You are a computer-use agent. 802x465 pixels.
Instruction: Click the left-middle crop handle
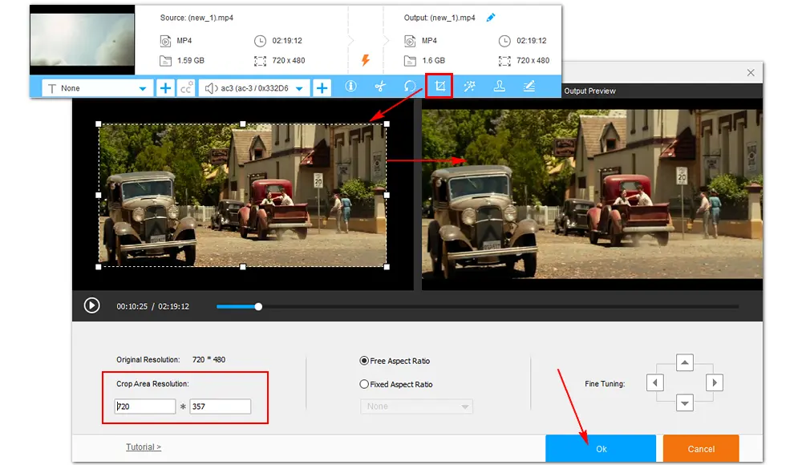click(x=98, y=195)
